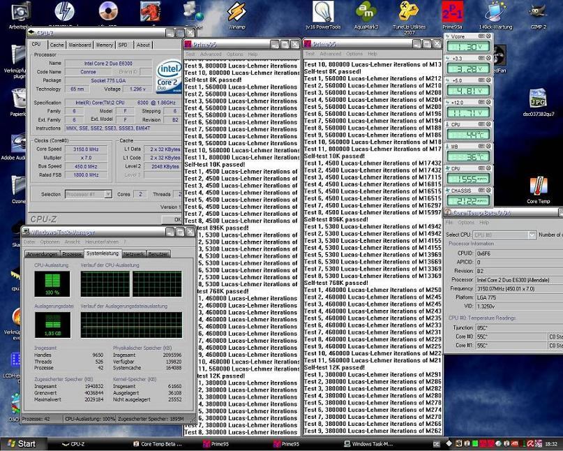Open the Core Temp desktop shortcut
The width and height of the screenshot is (563, 451).
[x=538, y=191]
